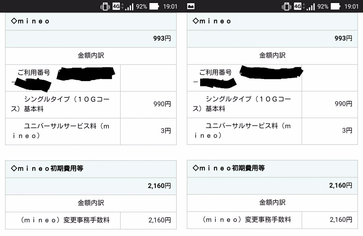Tap the vibrate mode icon in right screenshot
The width and height of the screenshot is (363, 236).
pyautogui.click(x=287, y=6)
